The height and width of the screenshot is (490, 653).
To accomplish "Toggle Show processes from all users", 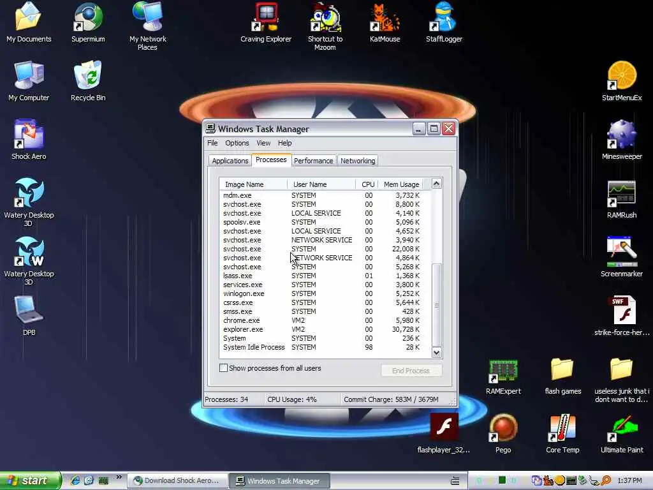I will pyautogui.click(x=224, y=368).
